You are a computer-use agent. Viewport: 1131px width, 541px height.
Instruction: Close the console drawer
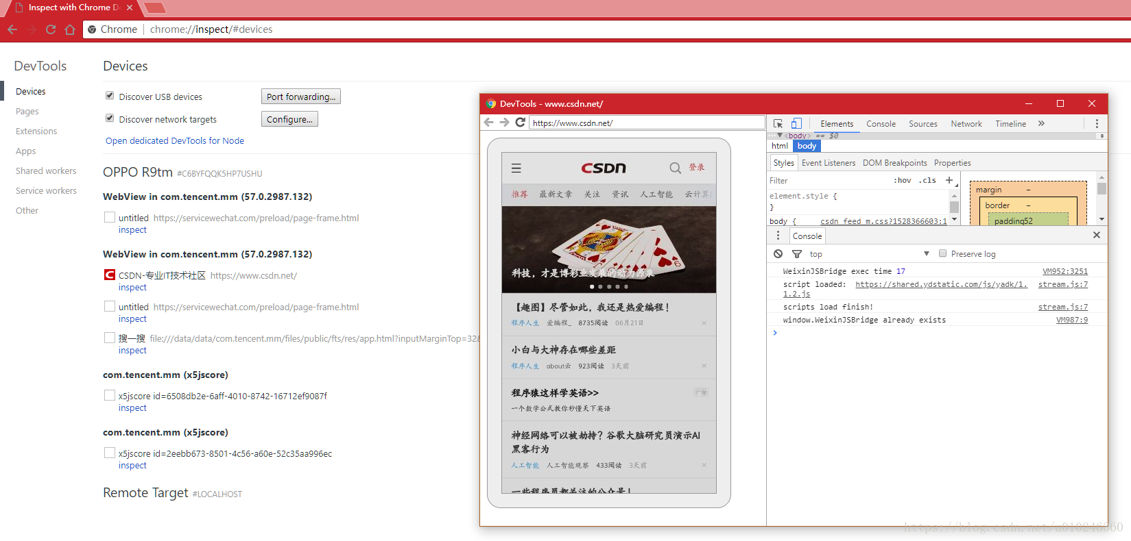coord(1097,235)
